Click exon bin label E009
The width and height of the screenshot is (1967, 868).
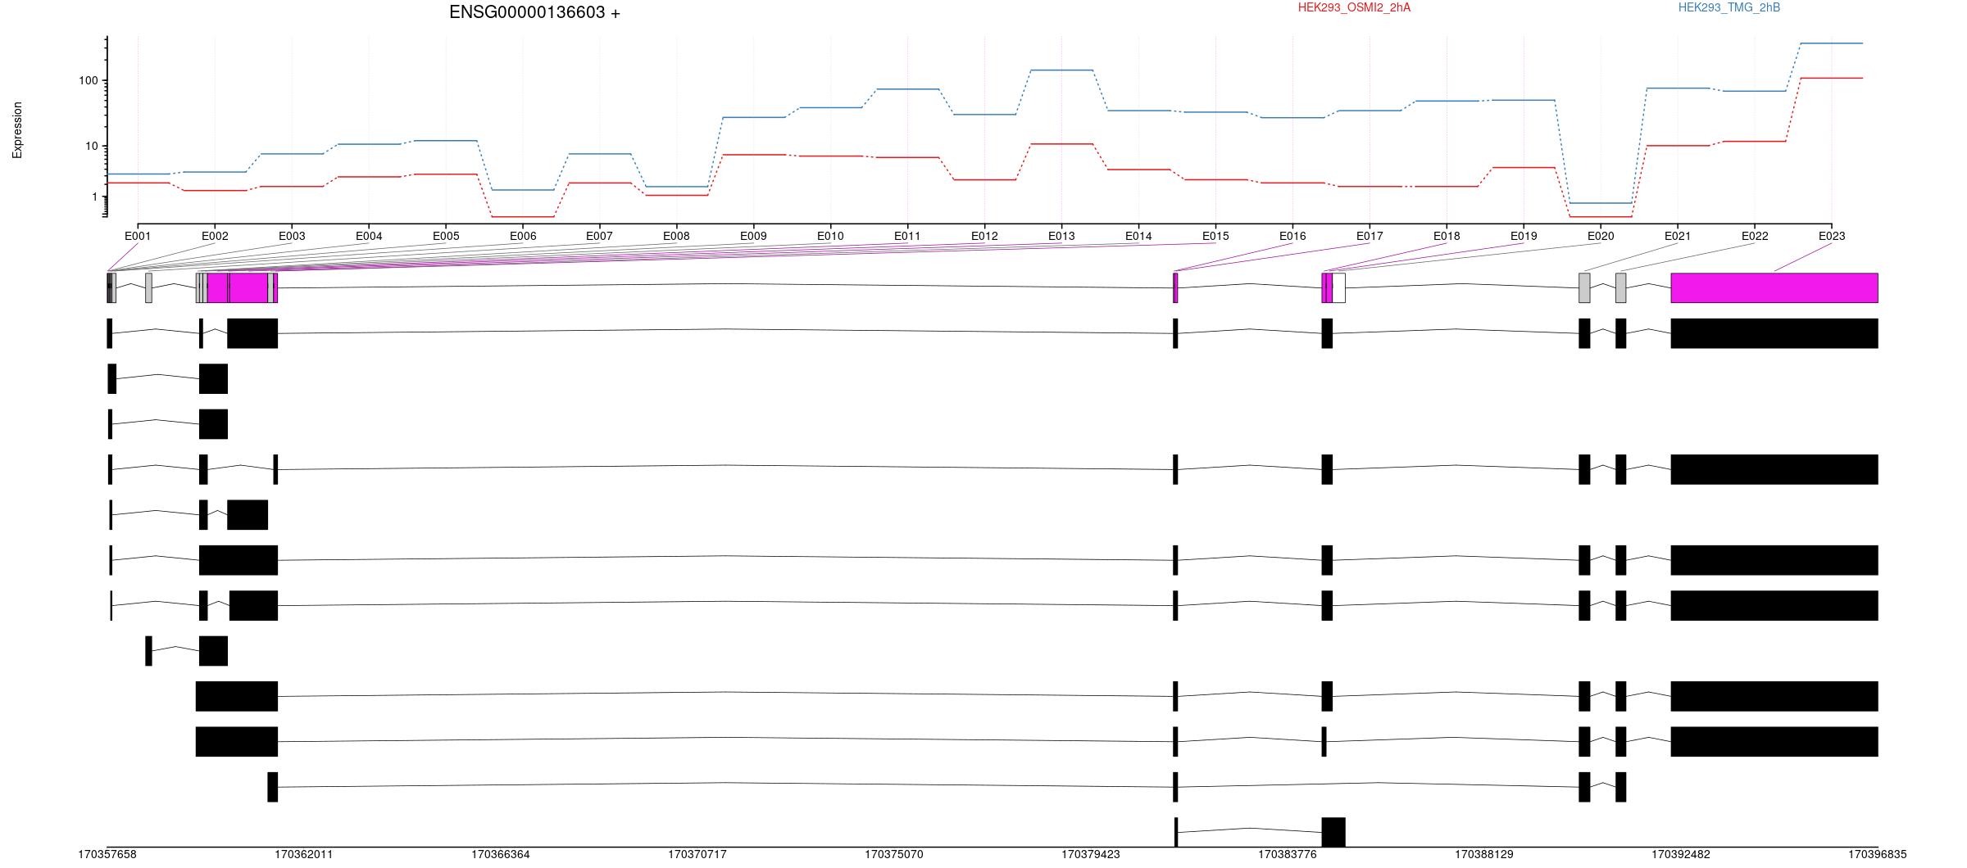coord(753,236)
